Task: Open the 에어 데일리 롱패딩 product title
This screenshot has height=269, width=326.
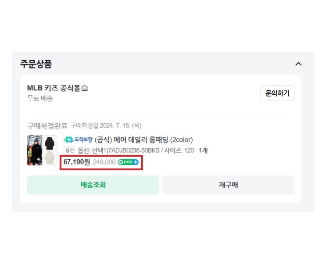Action: [x=143, y=140]
